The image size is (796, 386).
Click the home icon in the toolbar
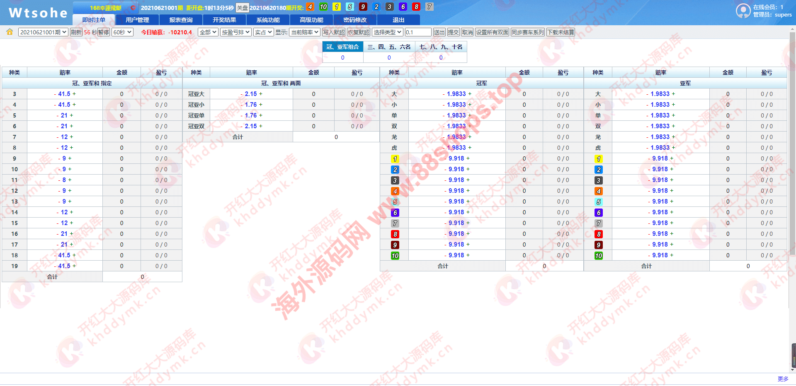point(10,32)
